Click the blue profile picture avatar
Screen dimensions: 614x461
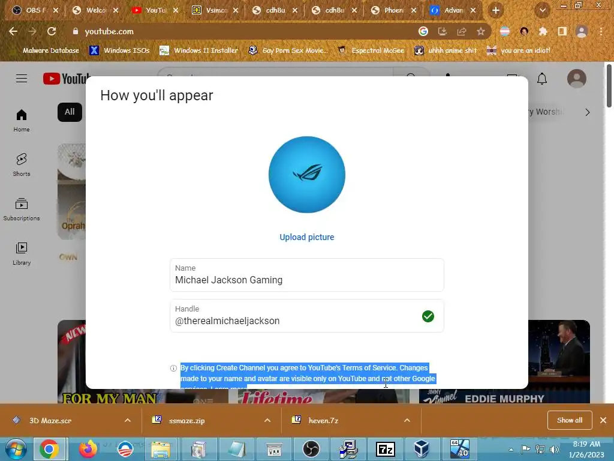point(306,175)
